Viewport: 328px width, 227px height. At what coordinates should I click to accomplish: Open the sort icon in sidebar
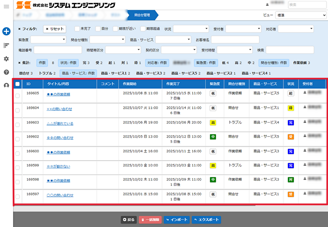pos(6,46)
